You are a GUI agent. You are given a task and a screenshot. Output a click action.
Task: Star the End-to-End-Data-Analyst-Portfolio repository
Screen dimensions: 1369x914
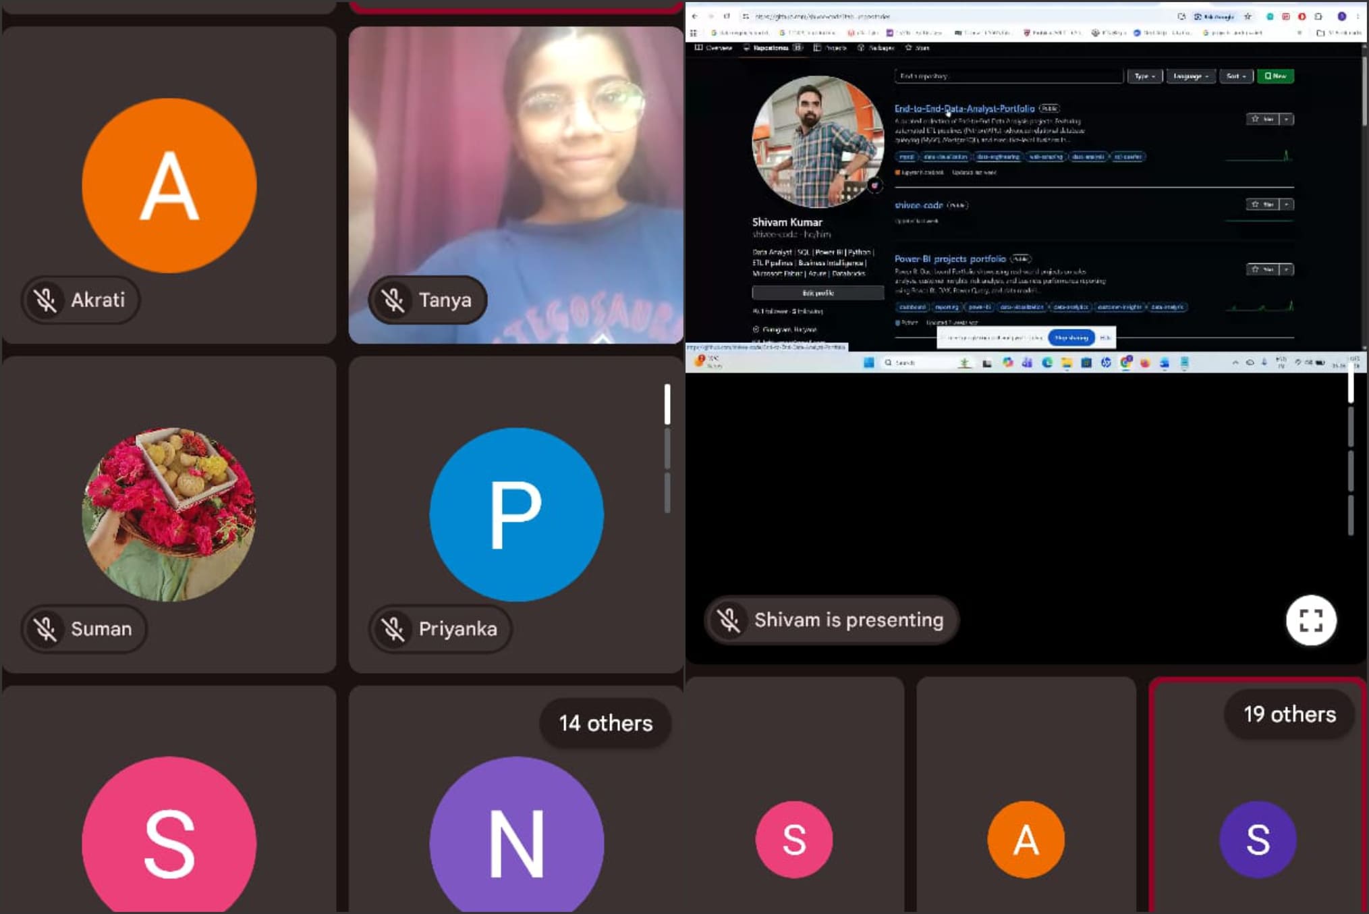click(1262, 119)
